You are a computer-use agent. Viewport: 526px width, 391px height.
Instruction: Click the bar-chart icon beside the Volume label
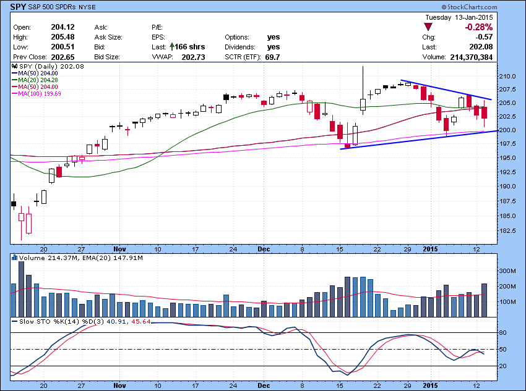point(14,258)
